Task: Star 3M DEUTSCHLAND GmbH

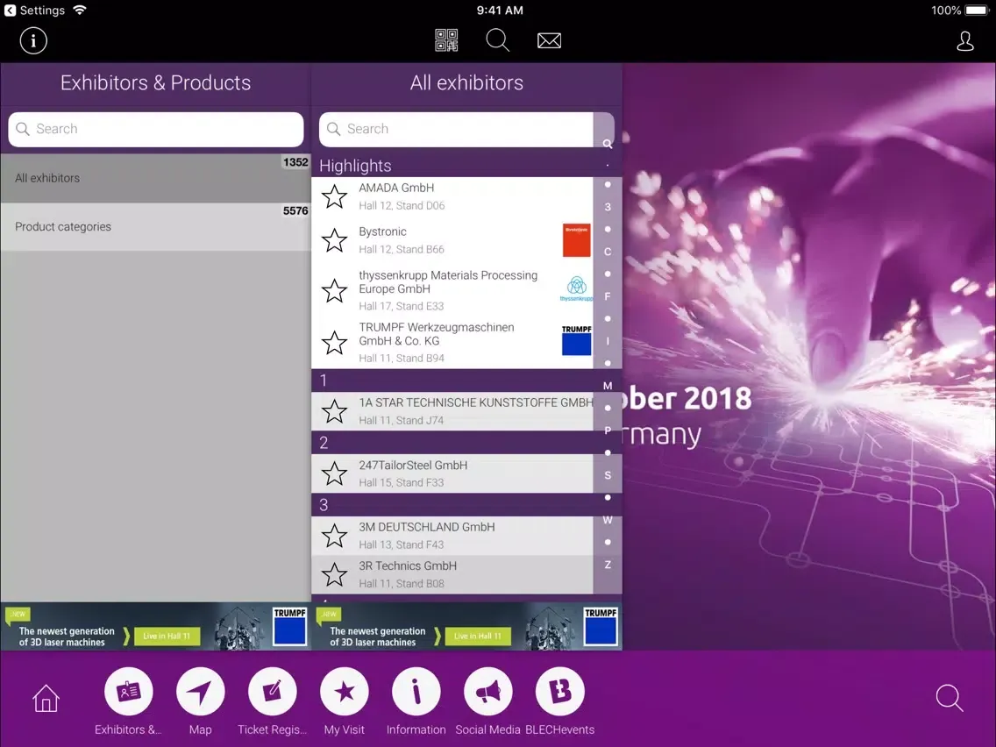Action: (x=334, y=536)
